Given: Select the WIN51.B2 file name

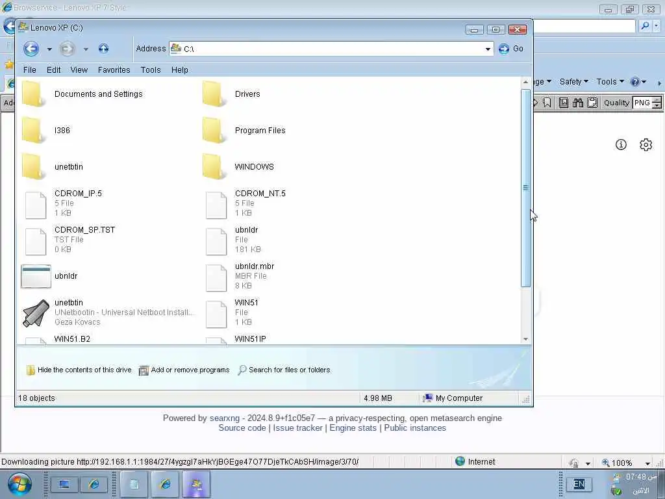Looking at the screenshot, I should [x=72, y=339].
